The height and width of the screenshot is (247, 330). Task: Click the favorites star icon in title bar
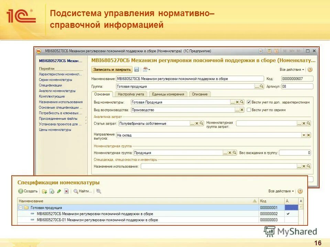coord(261,51)
